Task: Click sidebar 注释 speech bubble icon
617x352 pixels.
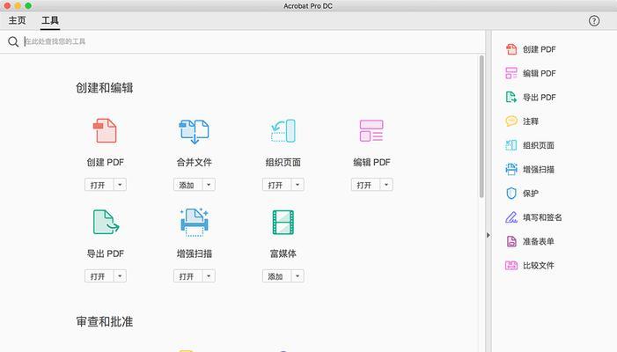Action: coord(511,121)
